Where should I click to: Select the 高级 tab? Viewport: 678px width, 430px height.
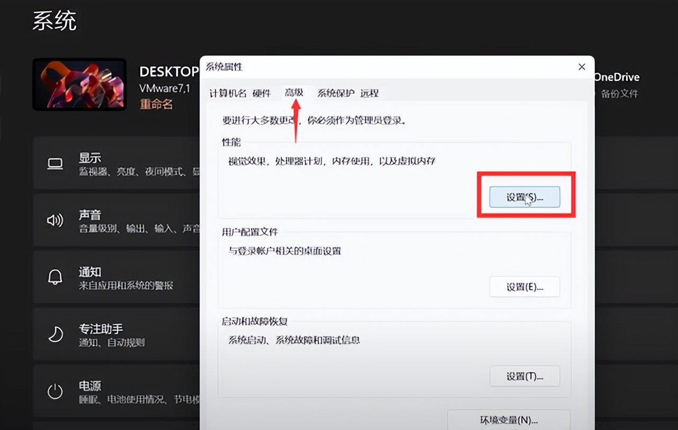[x=295, y=92]
